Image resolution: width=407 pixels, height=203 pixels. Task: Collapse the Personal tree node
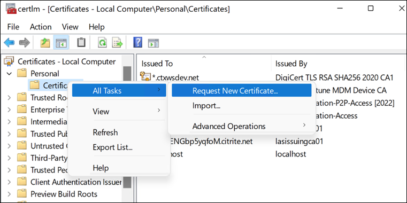9,74
